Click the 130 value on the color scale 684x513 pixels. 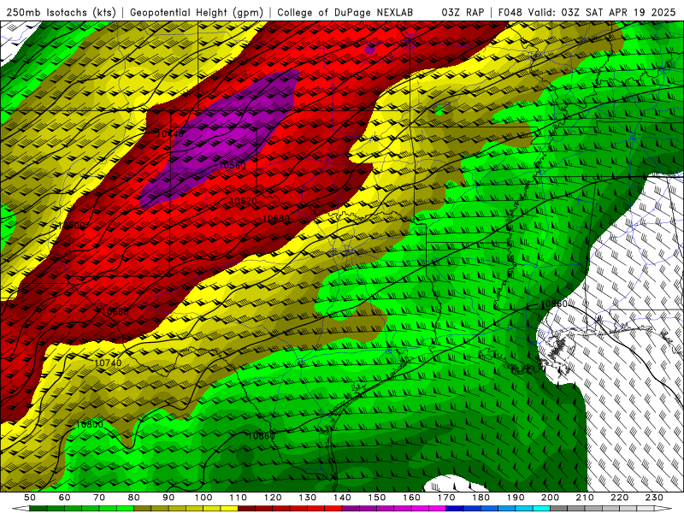(x=308, y=498)
